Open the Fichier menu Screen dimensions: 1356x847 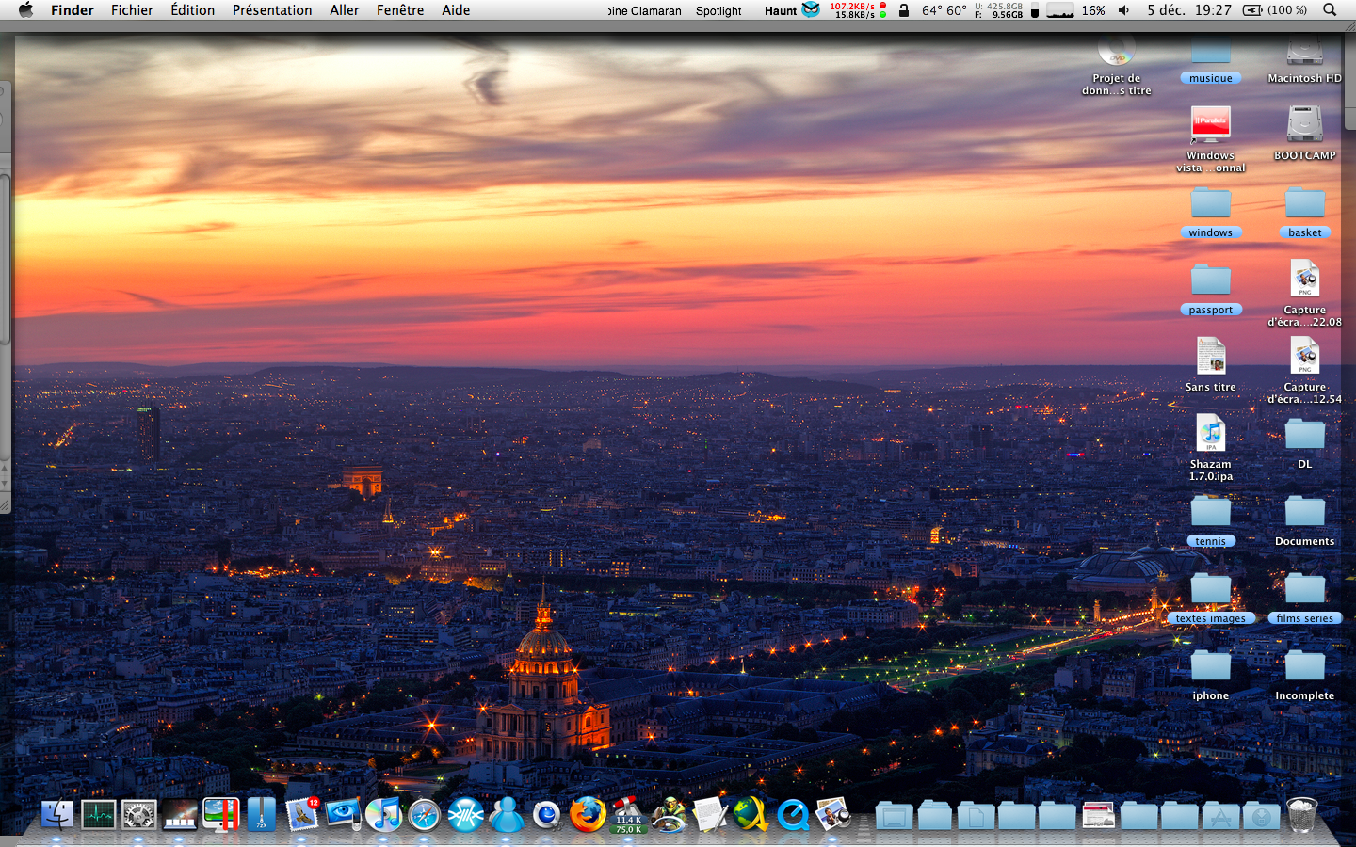point(132,10)
